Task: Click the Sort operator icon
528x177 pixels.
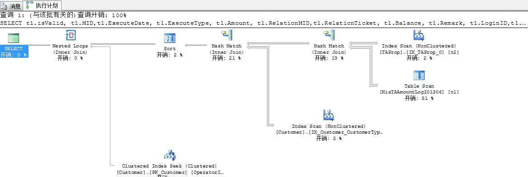Action: [x=169, y=38]
